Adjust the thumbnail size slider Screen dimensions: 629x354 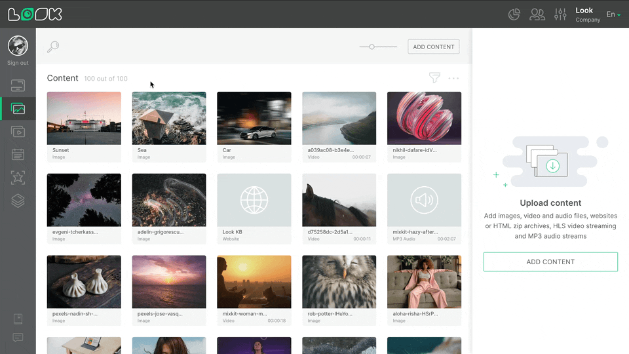tap(372, 47)
